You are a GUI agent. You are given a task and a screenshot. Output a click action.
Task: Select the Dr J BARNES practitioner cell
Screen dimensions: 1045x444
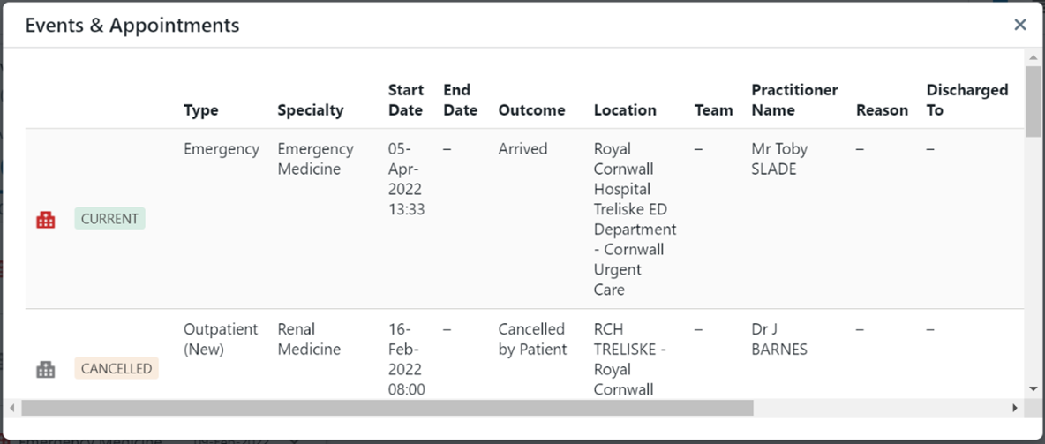(779, 339)
